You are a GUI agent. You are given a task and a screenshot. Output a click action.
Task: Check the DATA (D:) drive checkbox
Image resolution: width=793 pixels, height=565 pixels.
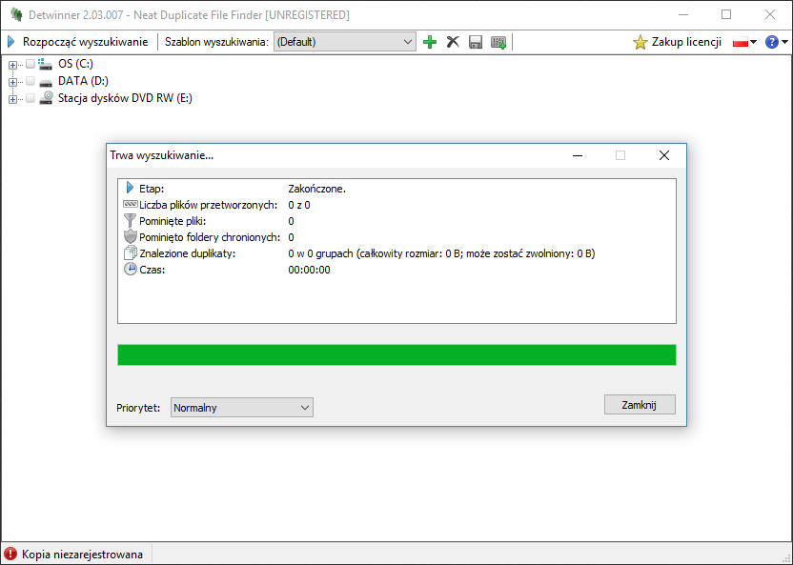click(x=30, y=81)
